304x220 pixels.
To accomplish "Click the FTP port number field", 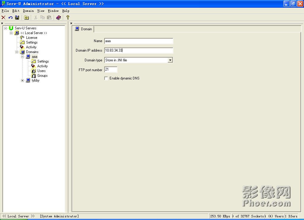I will click(111, 69).
